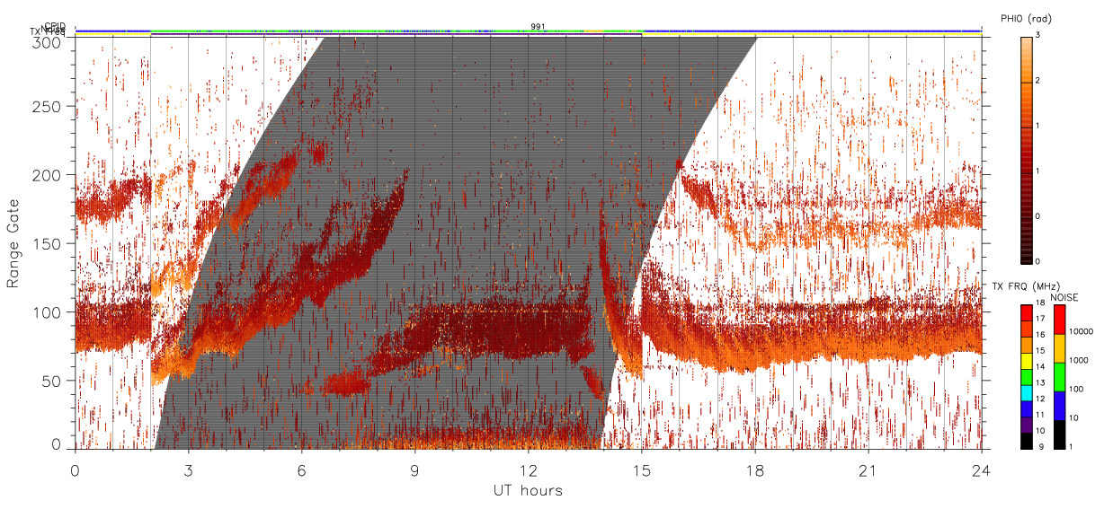This screenshot has height=509, width=1104.
Task: Click the purple 10–11 MHz TX FRQ swatch
Action: tap(1026, 425)
